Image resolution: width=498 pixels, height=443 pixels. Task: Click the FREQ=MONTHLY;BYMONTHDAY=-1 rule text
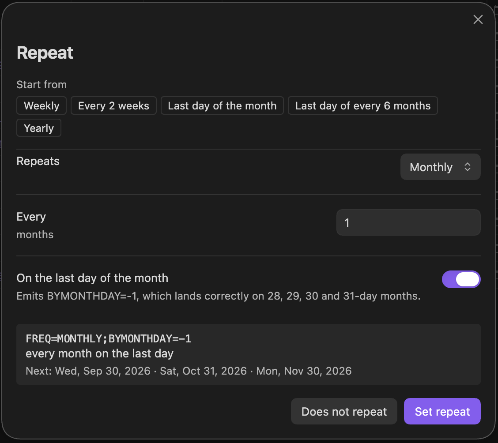click(x=108, y=338)
